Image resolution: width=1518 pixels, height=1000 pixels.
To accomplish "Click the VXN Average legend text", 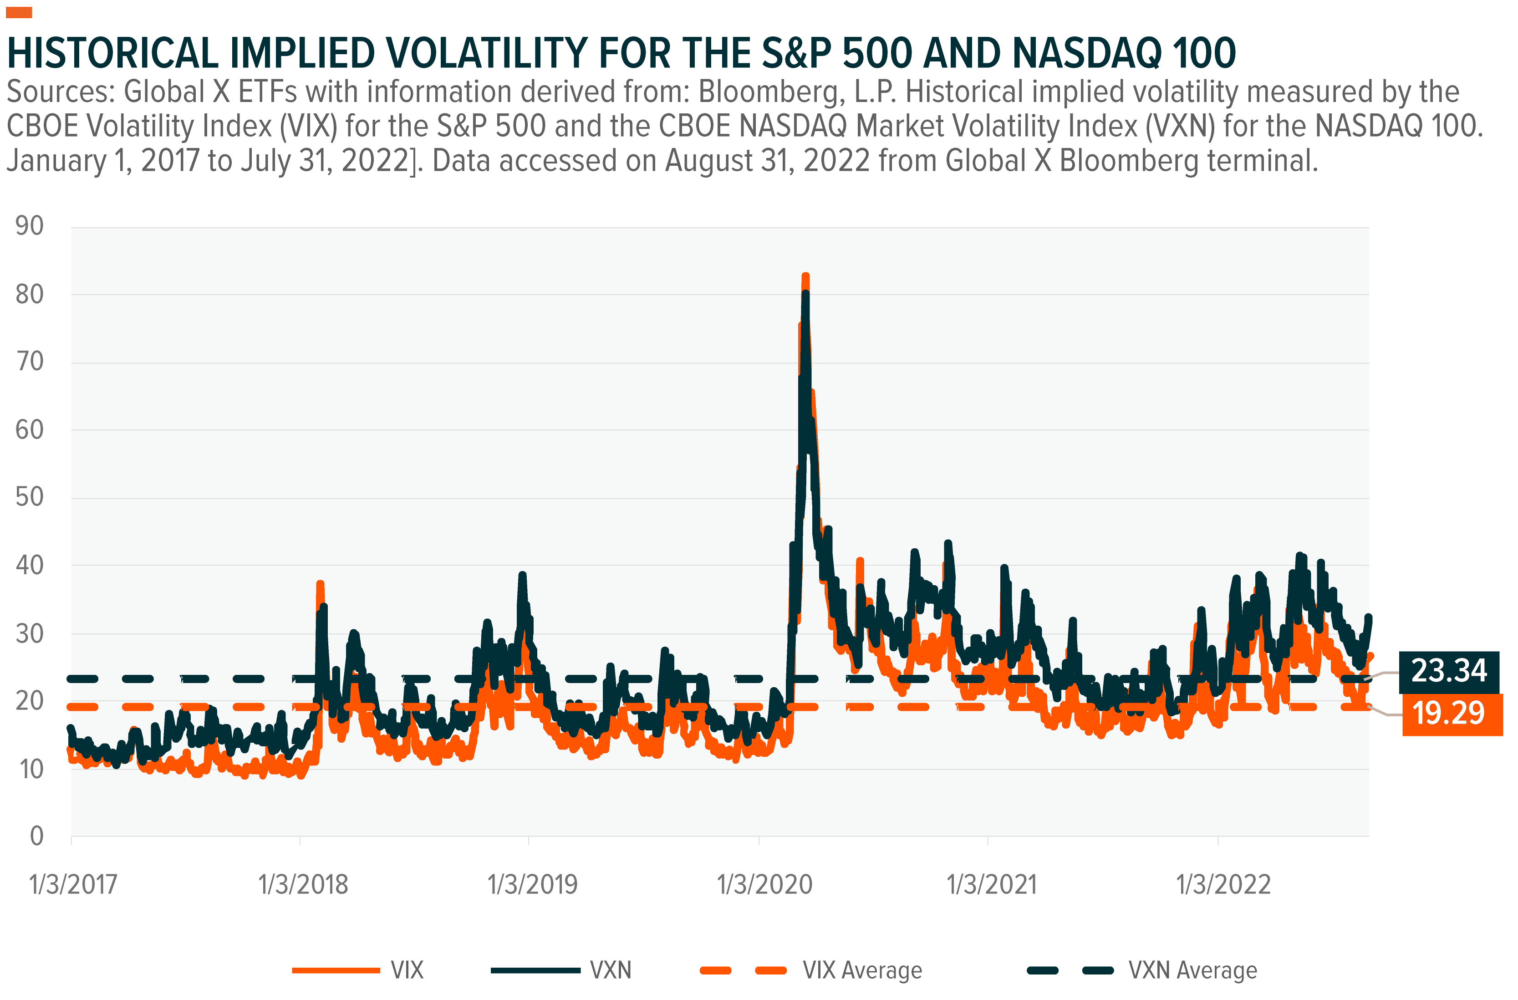I will point(1193,971).
